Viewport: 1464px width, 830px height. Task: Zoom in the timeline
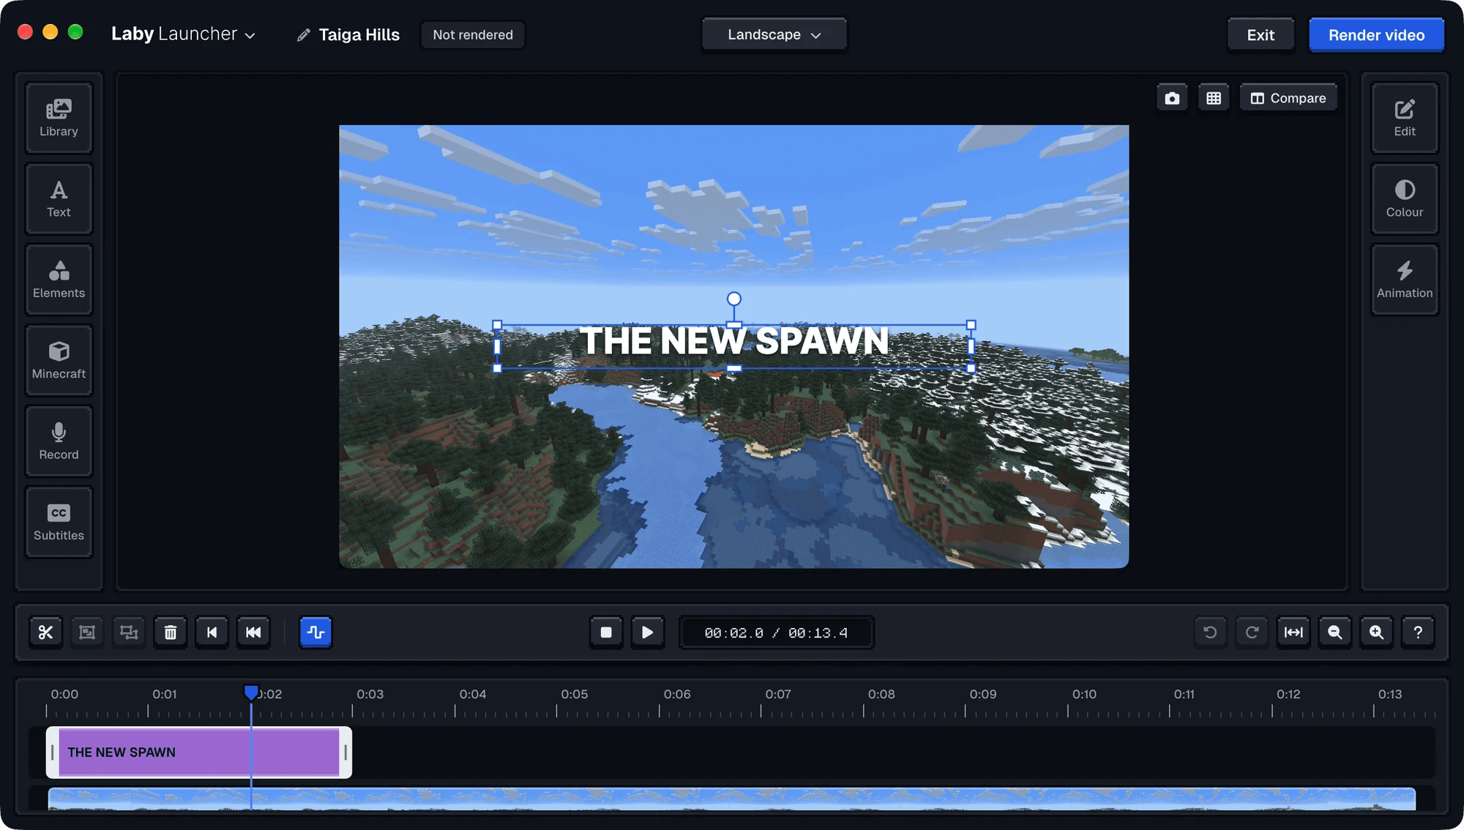click(x=1376, y=632)
